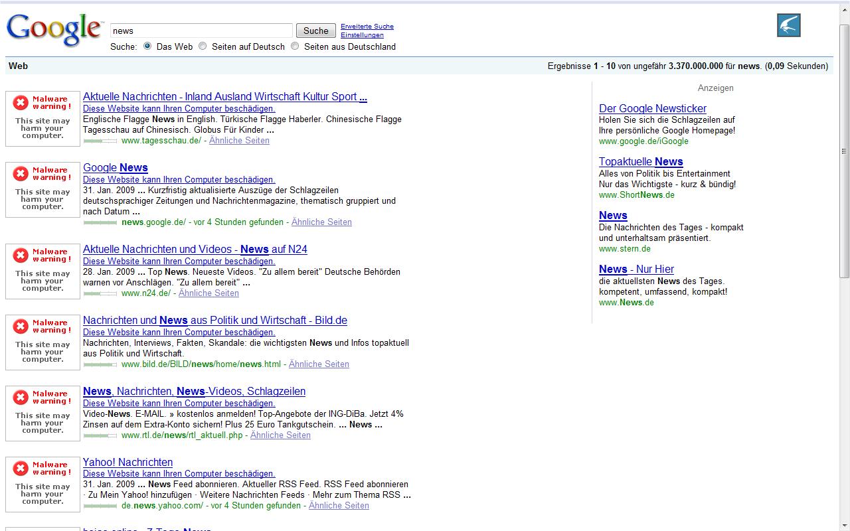Click 'vor 4 Stunden gefunden' under Google News
The height and width of the screenshot is (531, 850).
pos(239,222)
